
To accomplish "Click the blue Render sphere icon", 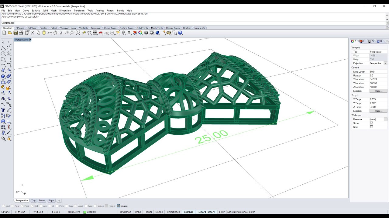I will pyautogui.click(x=157, y=33).
